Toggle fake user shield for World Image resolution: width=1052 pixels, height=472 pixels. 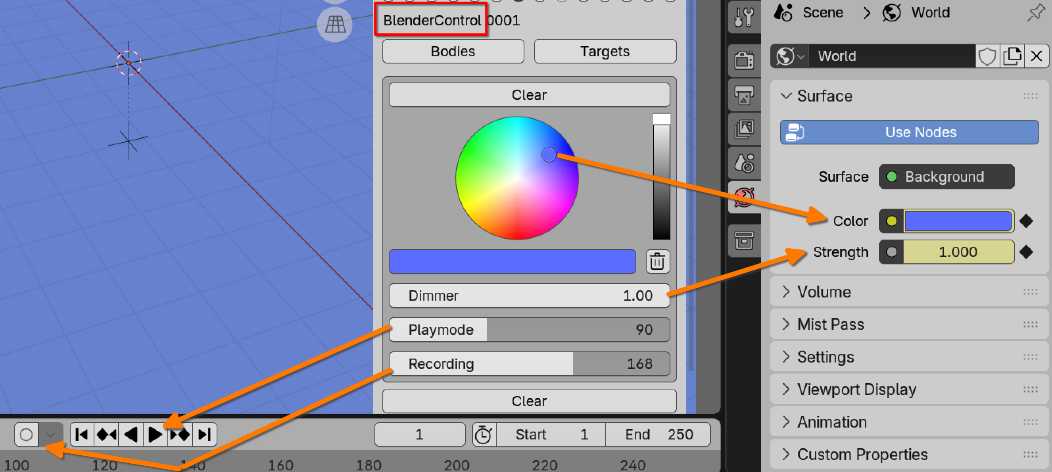[987, 56]
